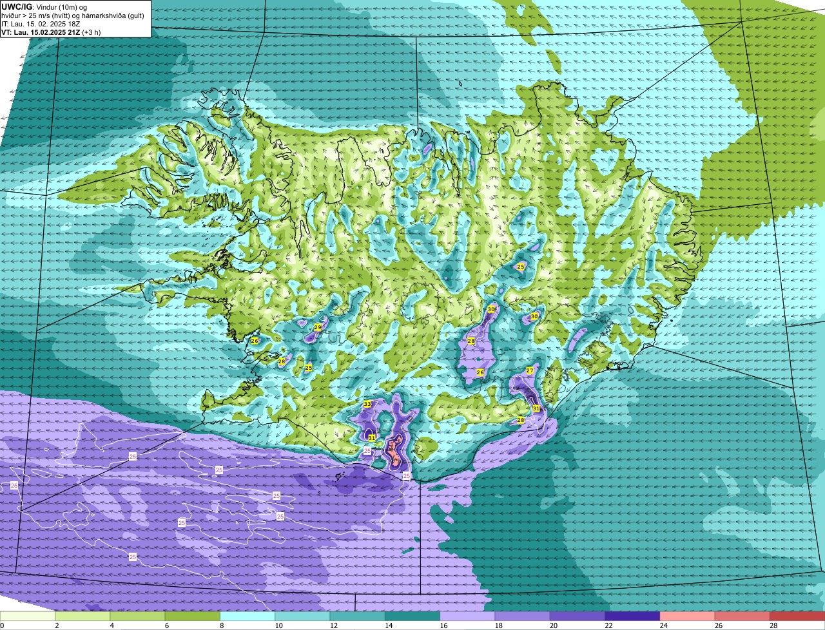Click the legend scale number 20
Screen dimensions: 825x630
click(x=553, y=625)
